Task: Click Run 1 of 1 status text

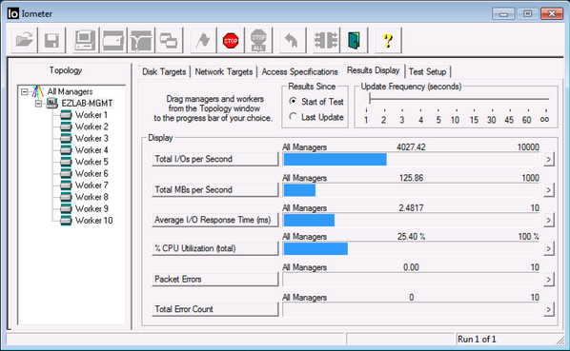Action: pyautogui.click(x=477, y=339)
